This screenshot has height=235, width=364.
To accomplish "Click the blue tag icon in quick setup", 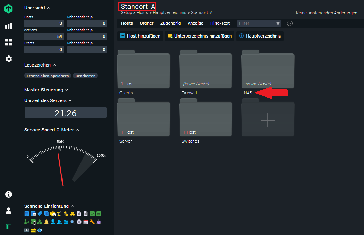I will click(40, 214).
